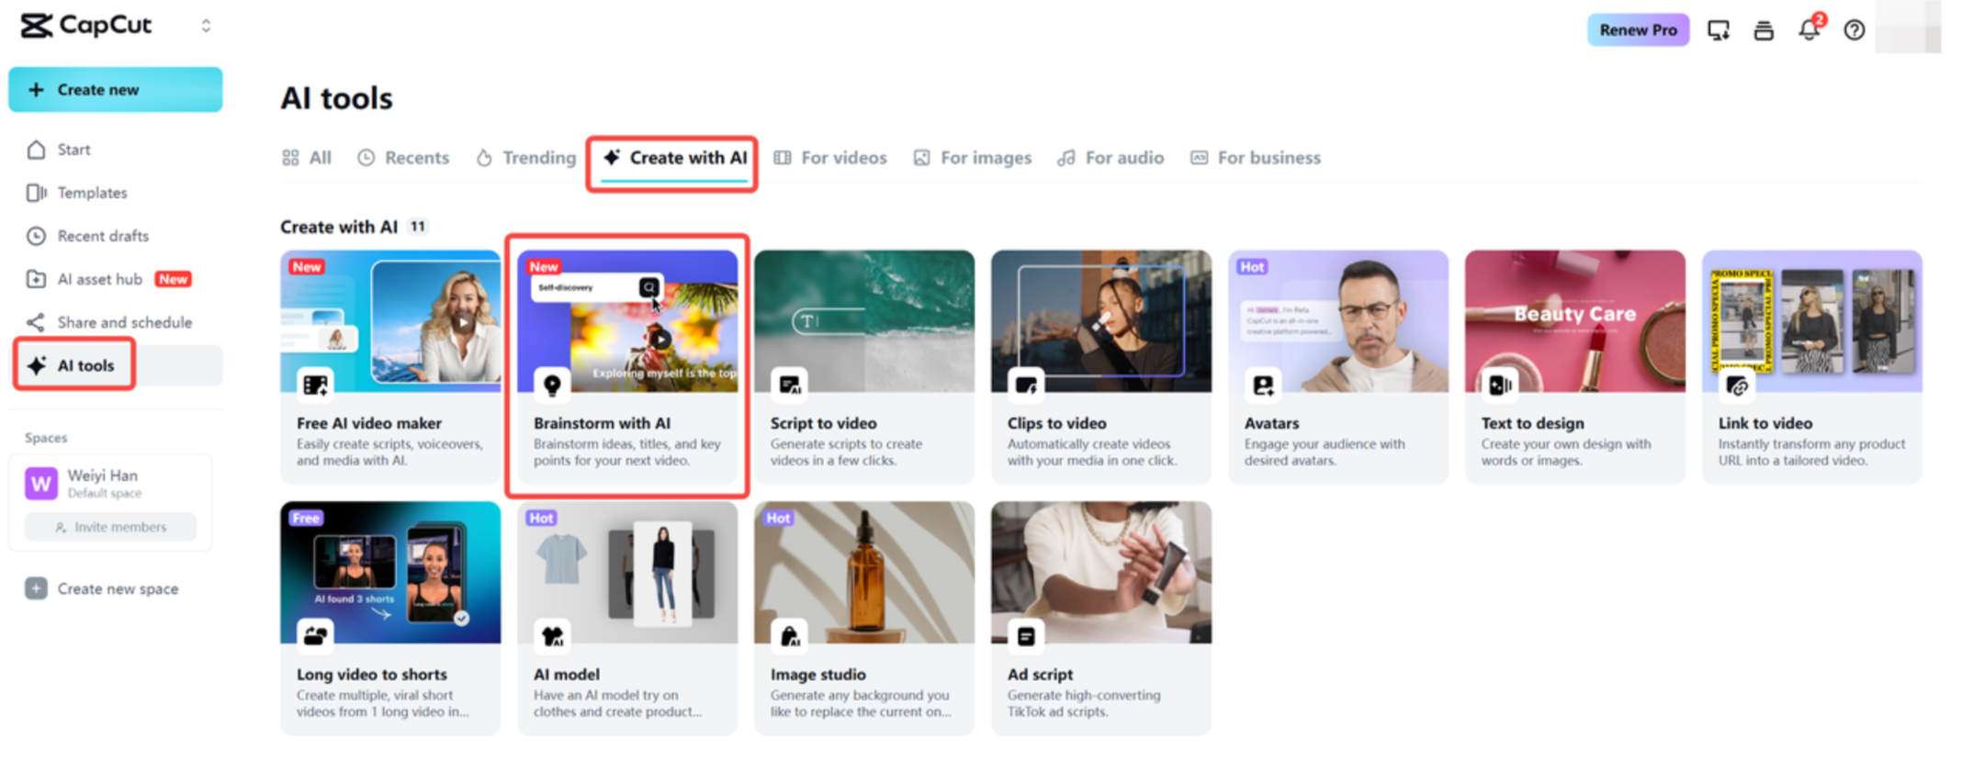
Task: Open AI asset hub in the sidebar
Action: [100, 279]
